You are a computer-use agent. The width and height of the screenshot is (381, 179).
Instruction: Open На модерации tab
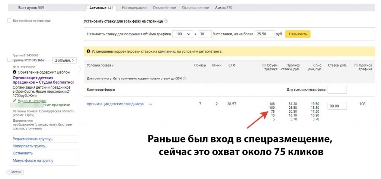click(134, 8)
